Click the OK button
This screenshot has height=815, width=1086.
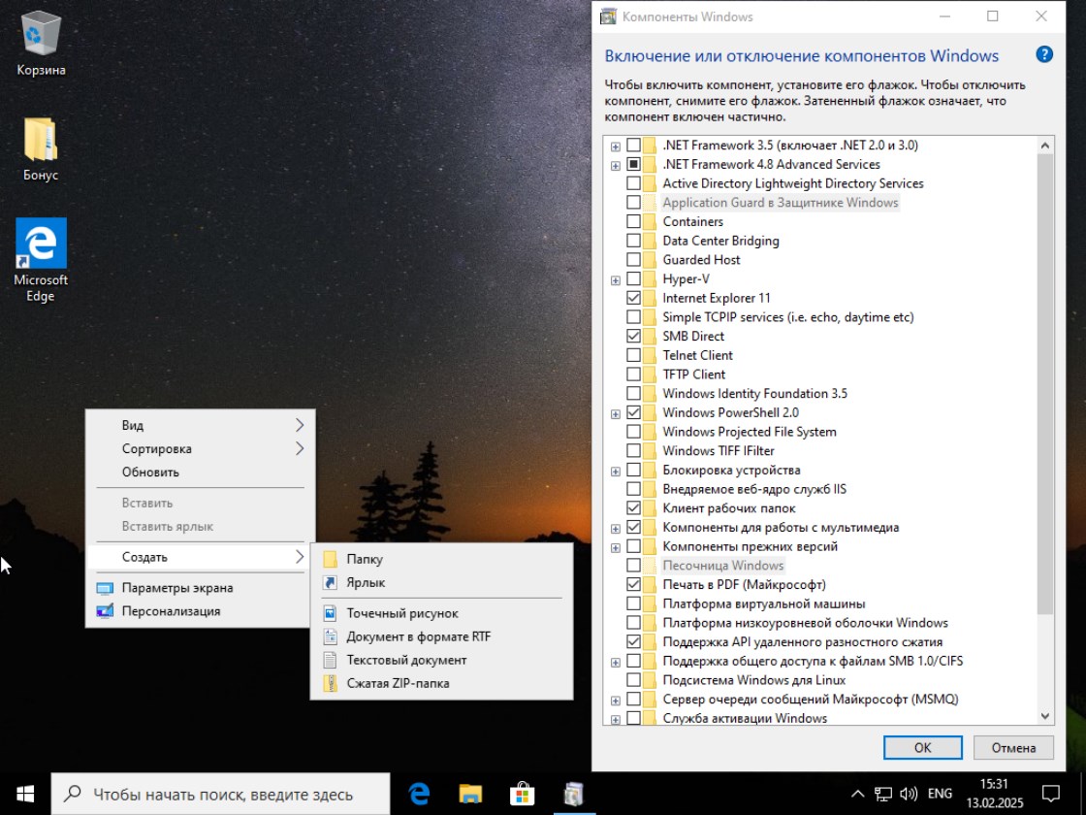coord(922,747)
